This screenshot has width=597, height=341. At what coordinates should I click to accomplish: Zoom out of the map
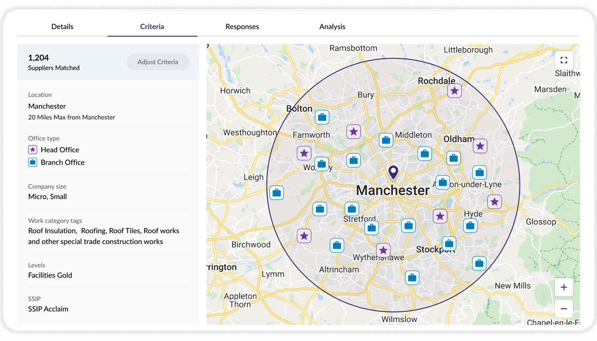coord(563,309)
